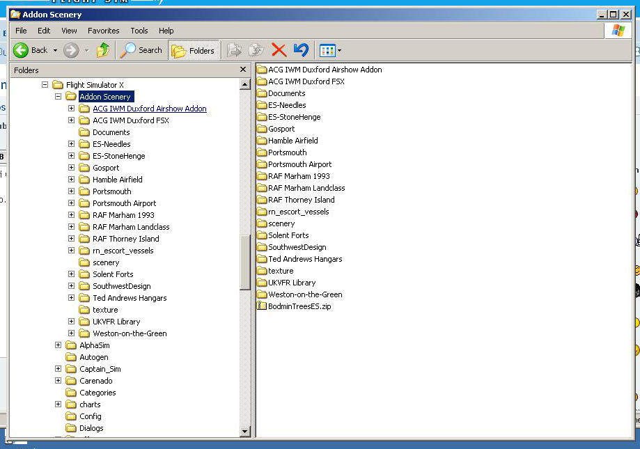Click the greyed Forward arrow button
640x449 pixels.
click(x=71, y=50)
